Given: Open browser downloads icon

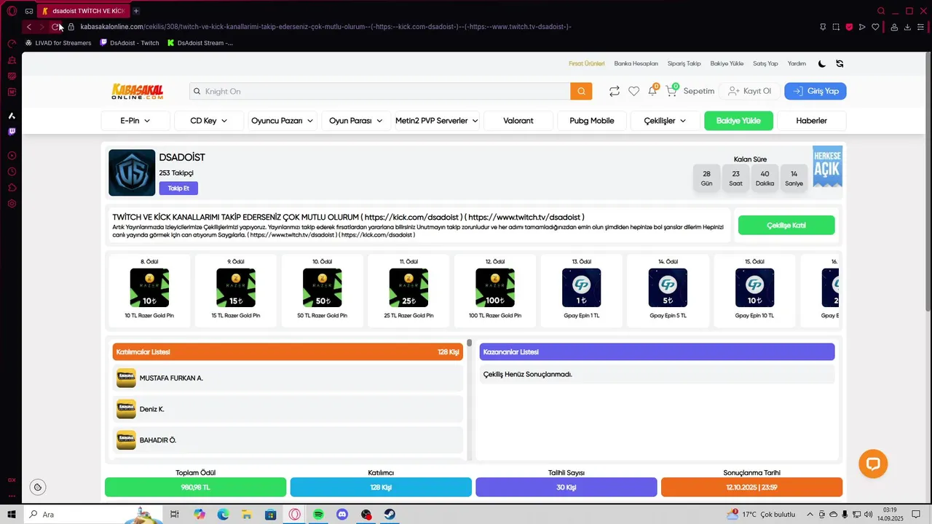Looking at the screenshot, I should coord(907,27).
